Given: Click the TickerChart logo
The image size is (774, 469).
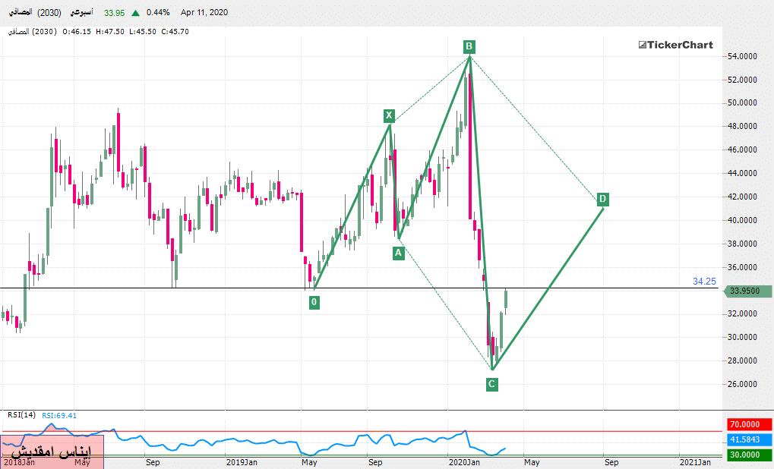Looking at the screenshot, I should pyautogui.click(x=674, y=45).
